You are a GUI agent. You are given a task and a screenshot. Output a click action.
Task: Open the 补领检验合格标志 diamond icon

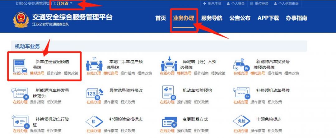[94, 122]
